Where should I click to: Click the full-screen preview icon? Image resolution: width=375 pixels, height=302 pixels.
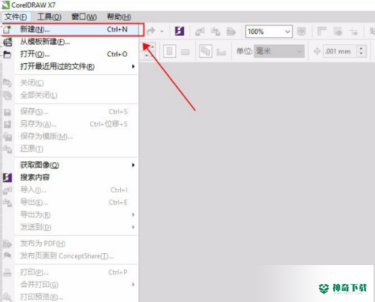(301, 32)
